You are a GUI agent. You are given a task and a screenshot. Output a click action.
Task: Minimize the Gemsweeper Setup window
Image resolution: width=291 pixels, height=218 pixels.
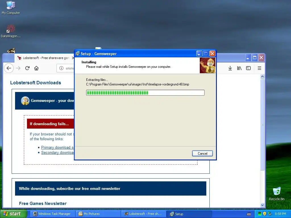[199, 54]
